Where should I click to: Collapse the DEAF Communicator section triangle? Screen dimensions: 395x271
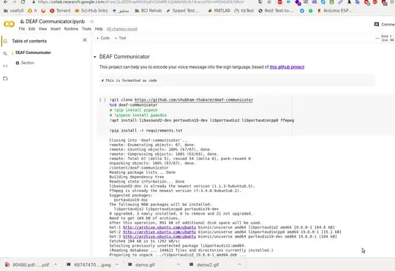(94, 57)
